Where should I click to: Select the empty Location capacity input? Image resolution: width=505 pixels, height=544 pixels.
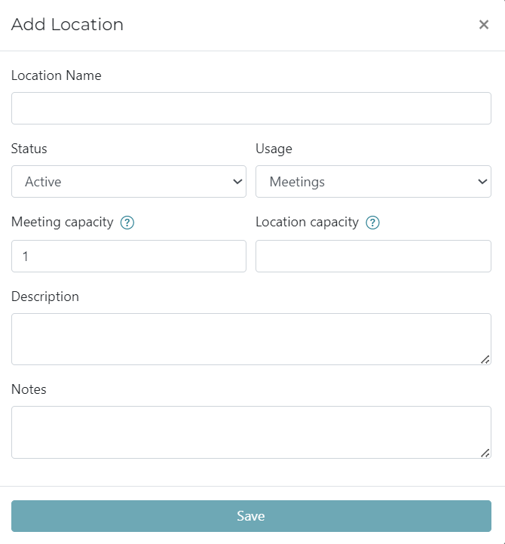click(373, 257)
